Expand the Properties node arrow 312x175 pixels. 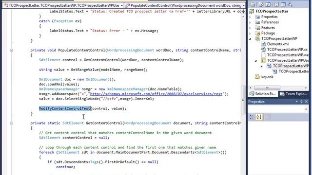[x=250, y=17]
